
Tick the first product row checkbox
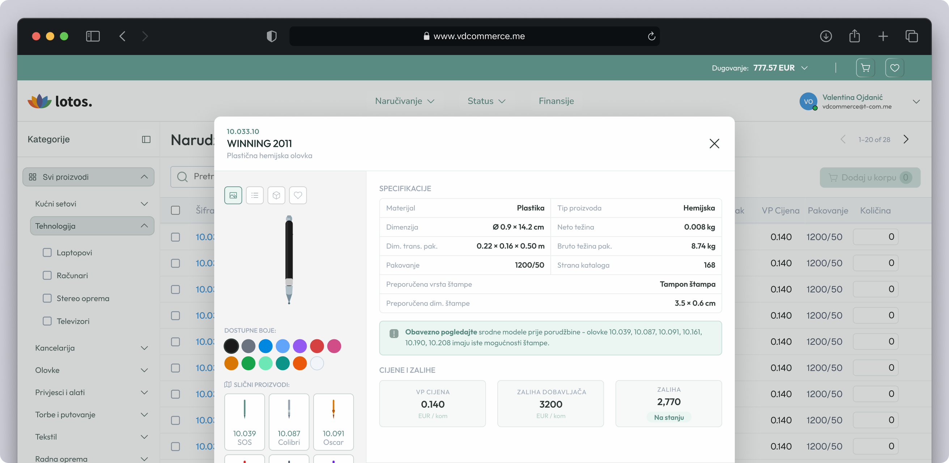click(x=175, y=237)
